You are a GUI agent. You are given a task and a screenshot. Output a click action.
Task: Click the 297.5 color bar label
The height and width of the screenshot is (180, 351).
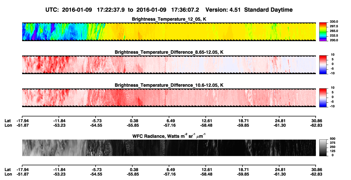[333, 26]
